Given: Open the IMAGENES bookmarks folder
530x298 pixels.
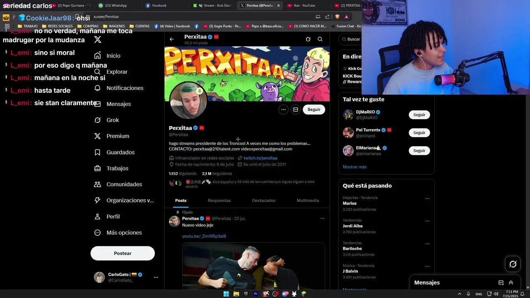Looking at the screenshot, I should [x=114, y=26].
